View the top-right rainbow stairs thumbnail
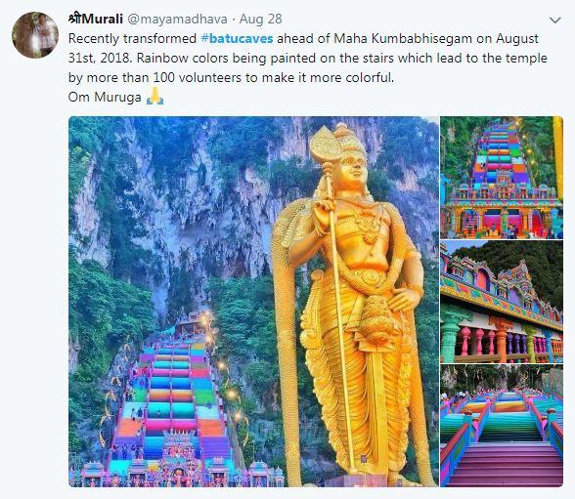 click(x=502, y=178)
